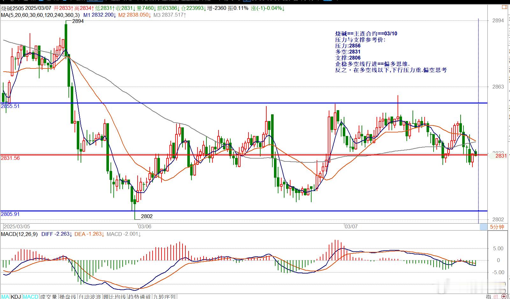Click the 支撑:2806 annotation line
510x299 pixels.
point(348,58)
